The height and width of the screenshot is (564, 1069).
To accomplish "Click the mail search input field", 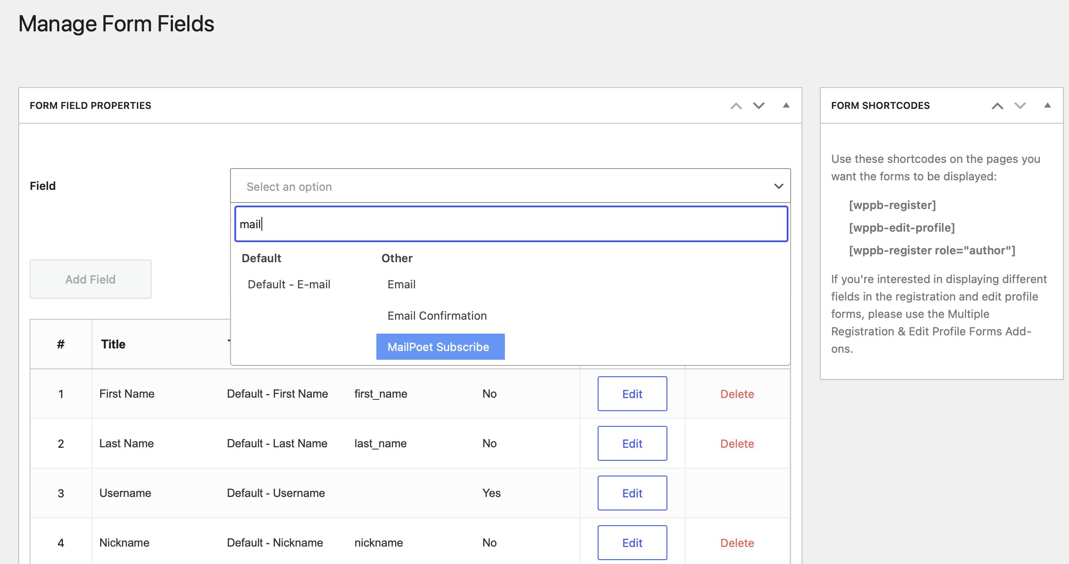I will (511, 224).
